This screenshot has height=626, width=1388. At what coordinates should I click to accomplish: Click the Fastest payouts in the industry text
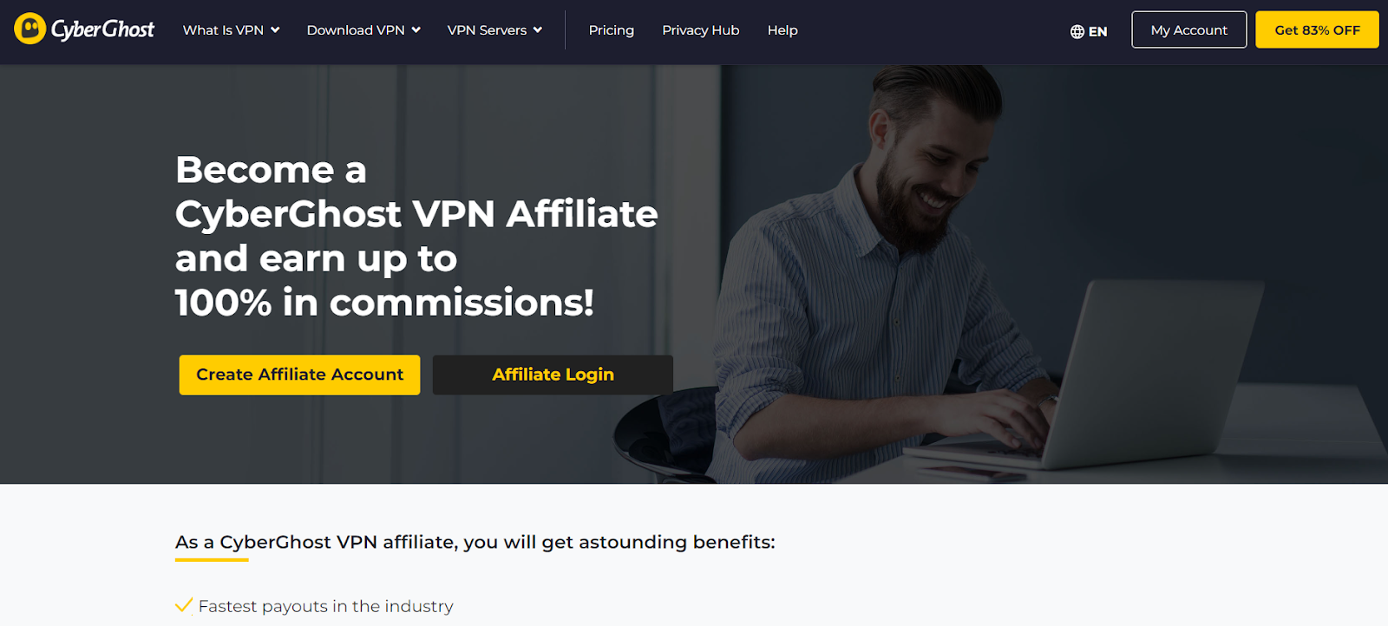coord(325,606)
